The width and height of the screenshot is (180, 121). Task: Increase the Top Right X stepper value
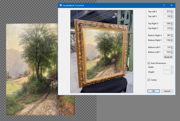(172, 23)
